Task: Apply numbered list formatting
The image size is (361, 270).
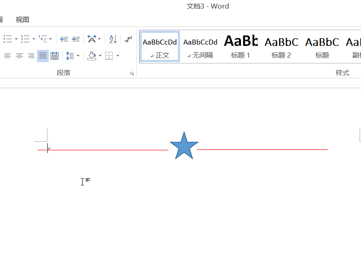Action: coord(25,39)
